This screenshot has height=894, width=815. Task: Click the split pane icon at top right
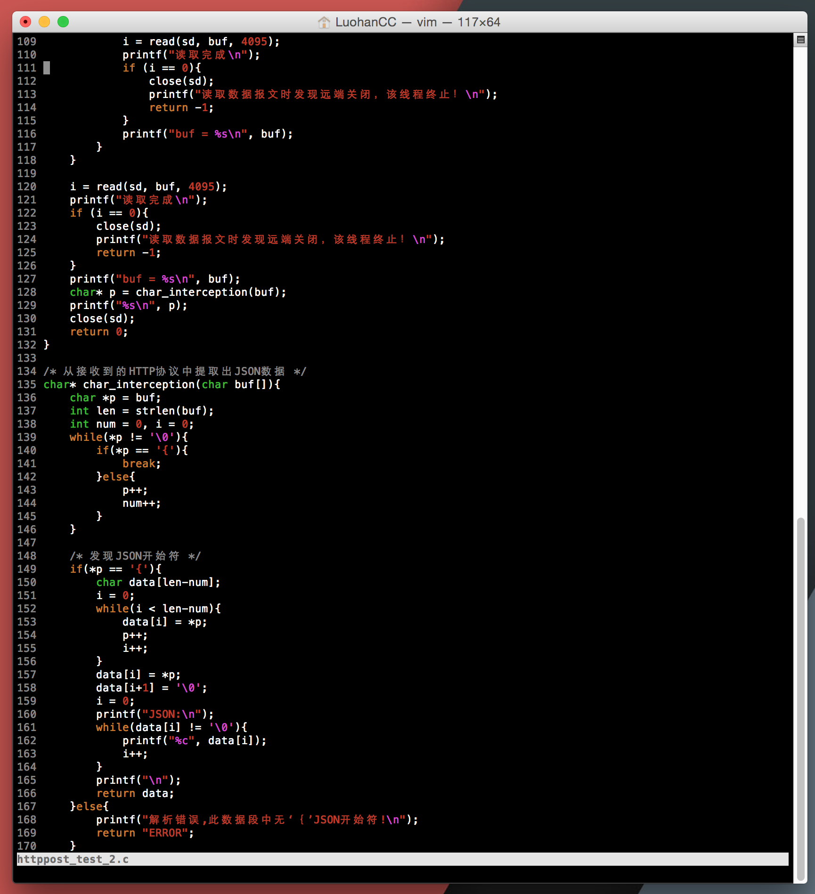point(800,40)
